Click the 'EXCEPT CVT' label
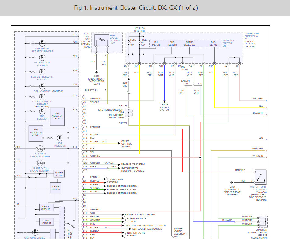The height and width of the screenshot is (244, 290). click(x=185, y=82)
